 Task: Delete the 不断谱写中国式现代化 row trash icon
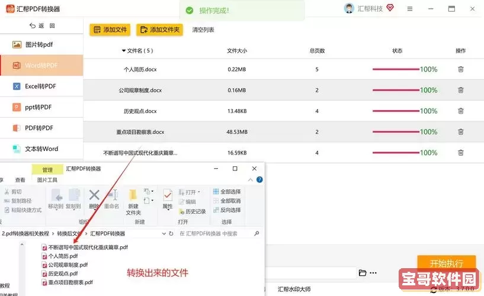pos(460,153)
